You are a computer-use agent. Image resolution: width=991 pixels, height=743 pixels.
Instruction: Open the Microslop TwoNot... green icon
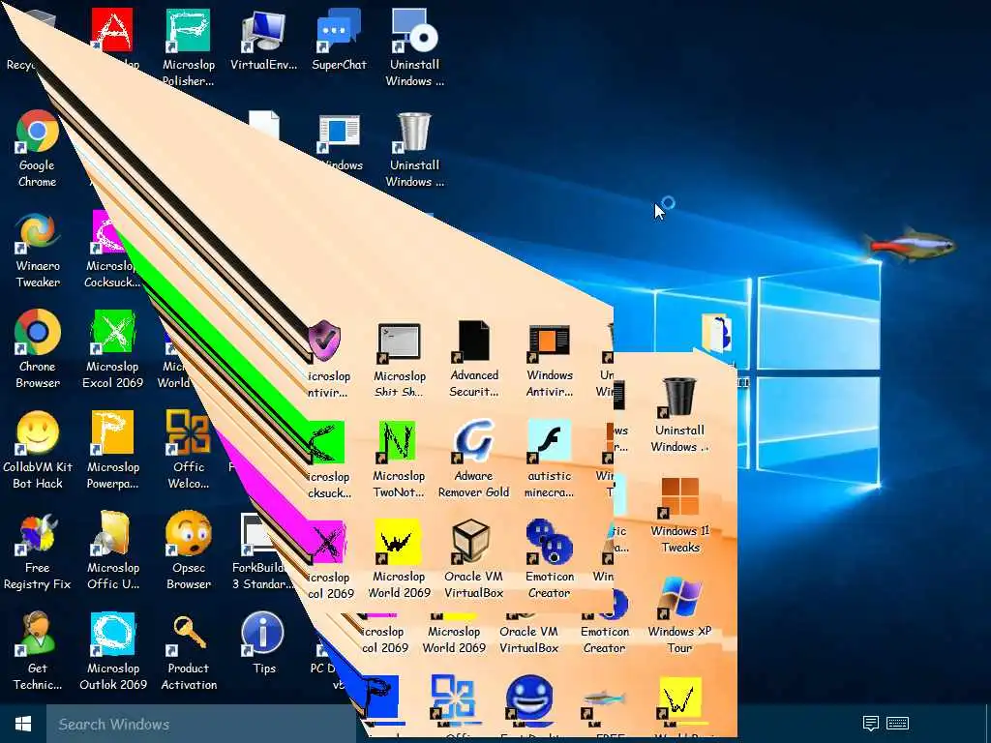coord(398,442)
